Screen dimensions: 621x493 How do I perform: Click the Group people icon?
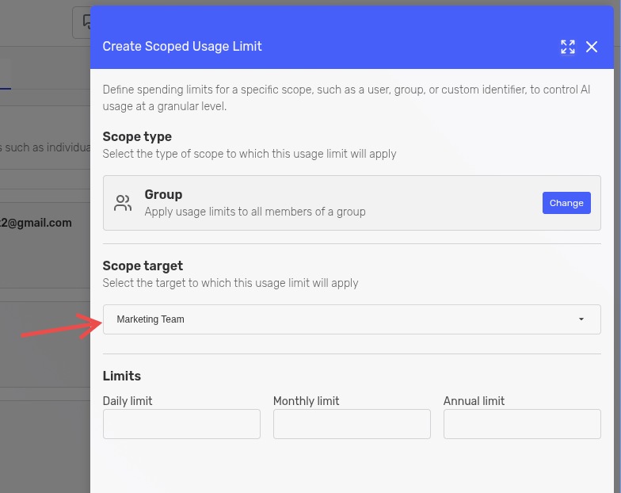click(x=123, y=203)
